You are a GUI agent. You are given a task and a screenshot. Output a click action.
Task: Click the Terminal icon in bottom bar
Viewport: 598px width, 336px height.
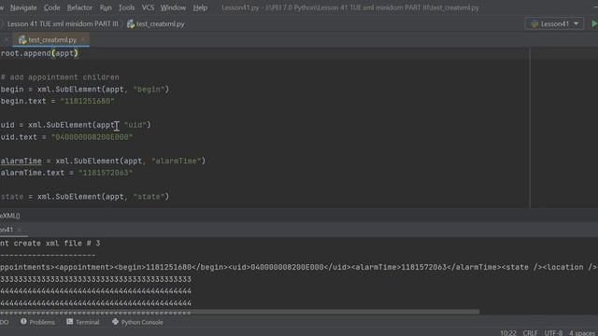pyautogui.click(x=70, y=322)
